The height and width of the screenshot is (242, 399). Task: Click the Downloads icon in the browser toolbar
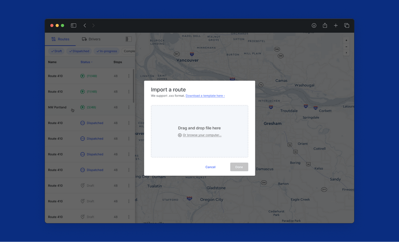tap(314, 25)
